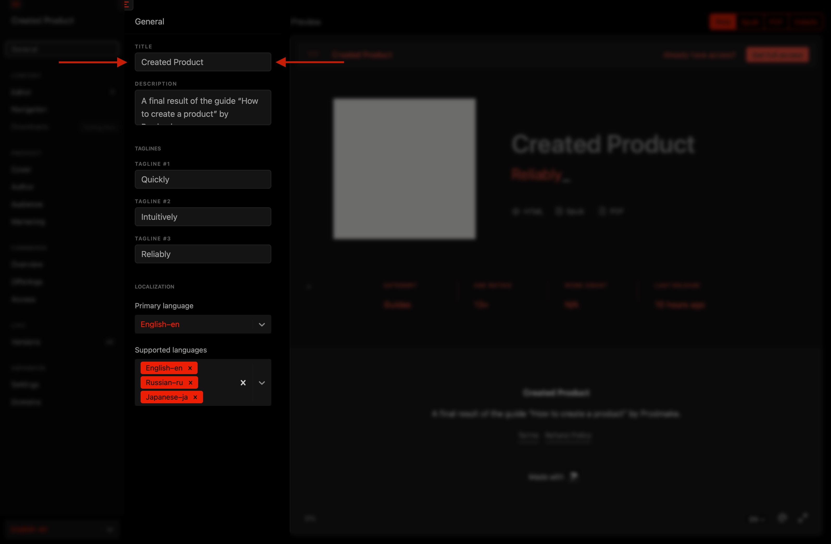The image size is (831, 544).
Task: Remove the Japanese–ja language tag
Action: pos(195,398)
